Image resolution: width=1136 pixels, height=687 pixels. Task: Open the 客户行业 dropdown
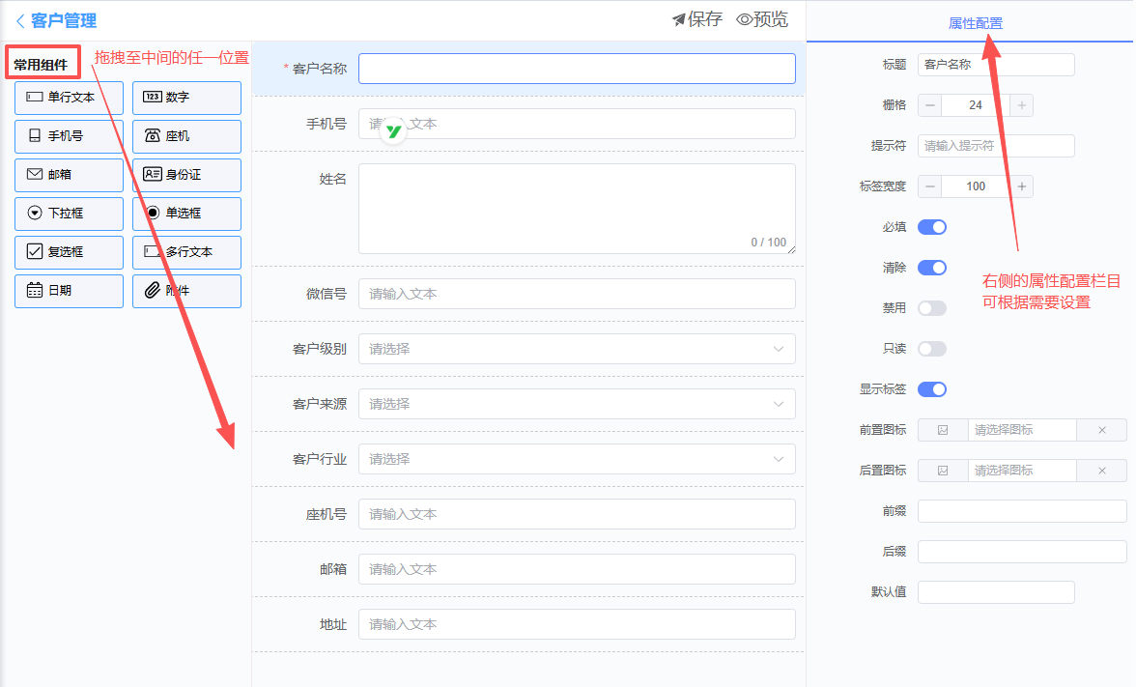pyautogui.click(x=577, y=459)
